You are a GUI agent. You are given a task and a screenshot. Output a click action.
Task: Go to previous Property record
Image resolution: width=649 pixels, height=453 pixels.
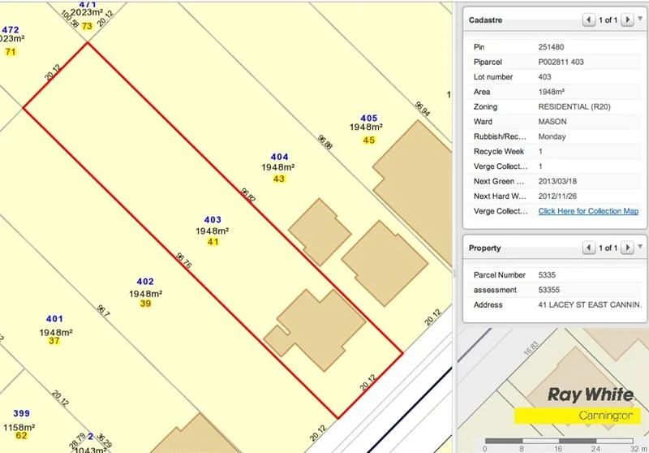(589, 248)
